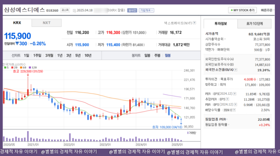This screenshot has height=156, width=280.
Task: Click the 코스피 market badge
Action: 65,10
